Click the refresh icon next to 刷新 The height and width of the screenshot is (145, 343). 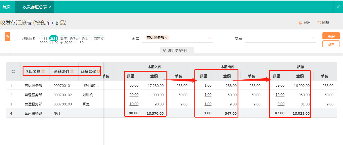pyautogui.click(x=319, y=23)
